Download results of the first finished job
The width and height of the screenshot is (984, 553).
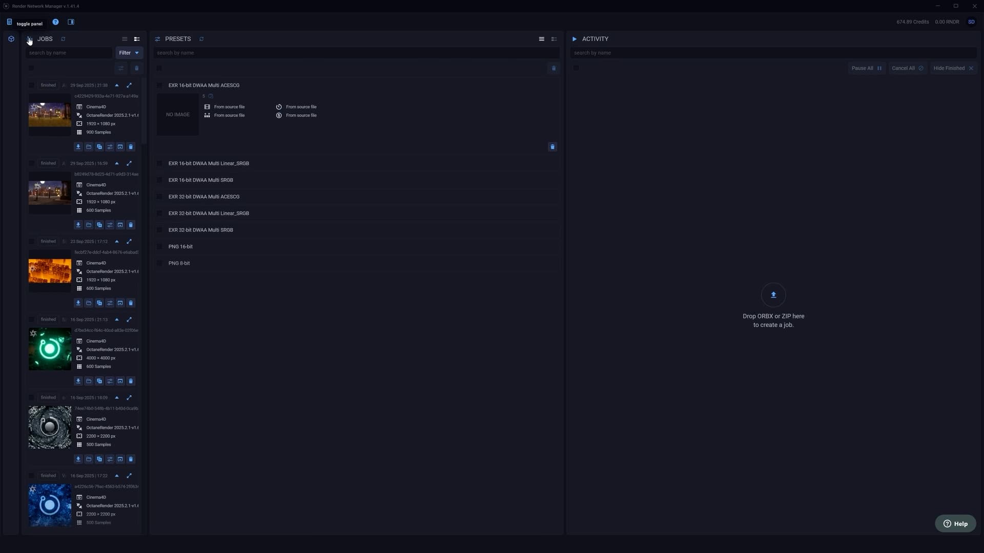[78, 147]
